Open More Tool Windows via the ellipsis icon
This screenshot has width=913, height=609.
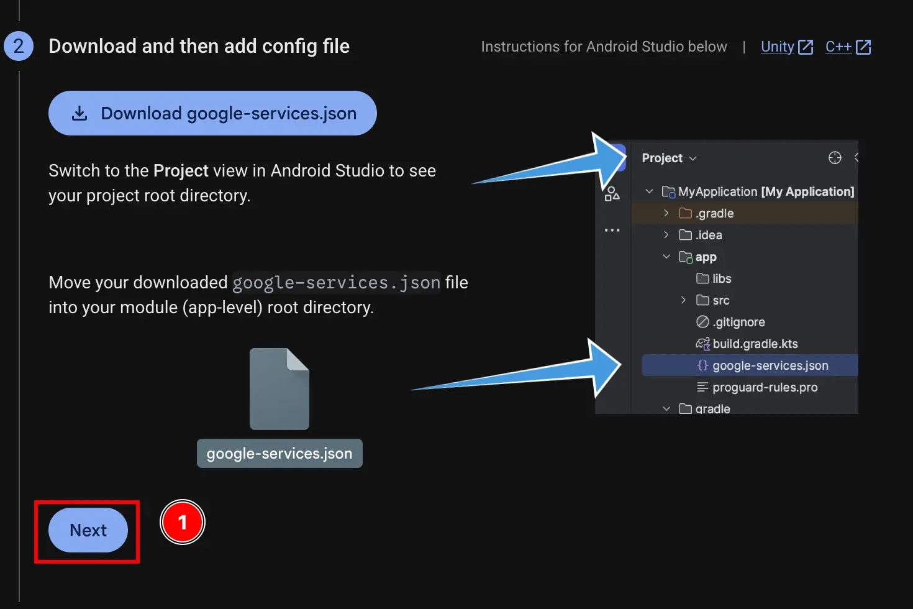(x=612, y=230)
